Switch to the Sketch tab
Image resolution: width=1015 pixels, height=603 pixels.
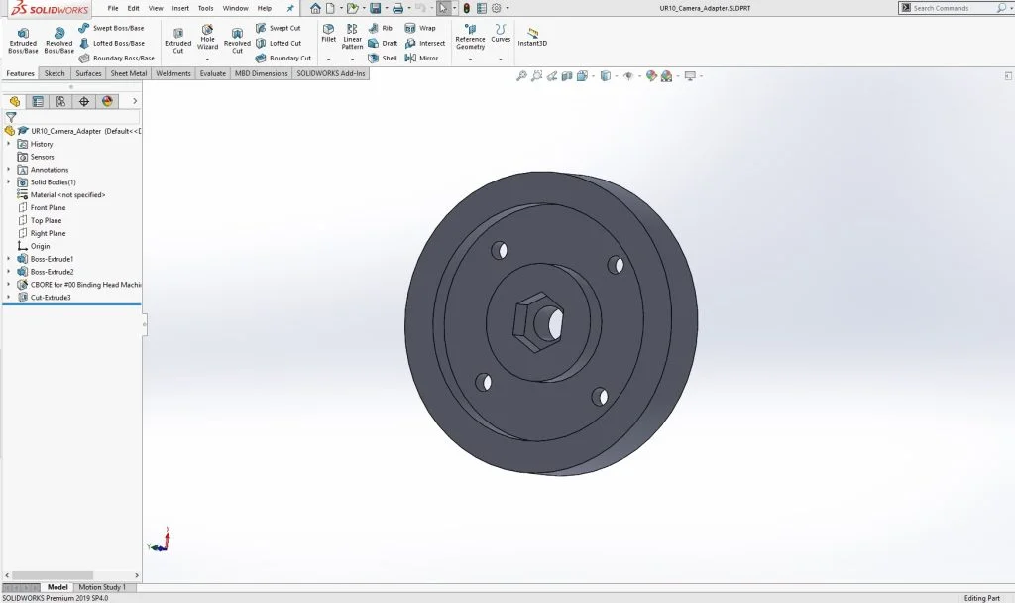pos(55,73)
